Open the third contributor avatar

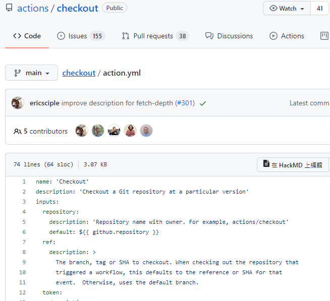pyautogui.click(x=114, y=131)
